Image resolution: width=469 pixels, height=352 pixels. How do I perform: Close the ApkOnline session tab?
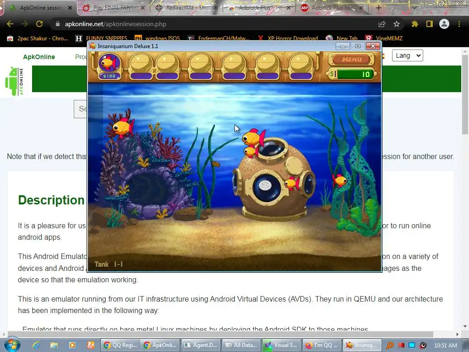pos(70,8)
